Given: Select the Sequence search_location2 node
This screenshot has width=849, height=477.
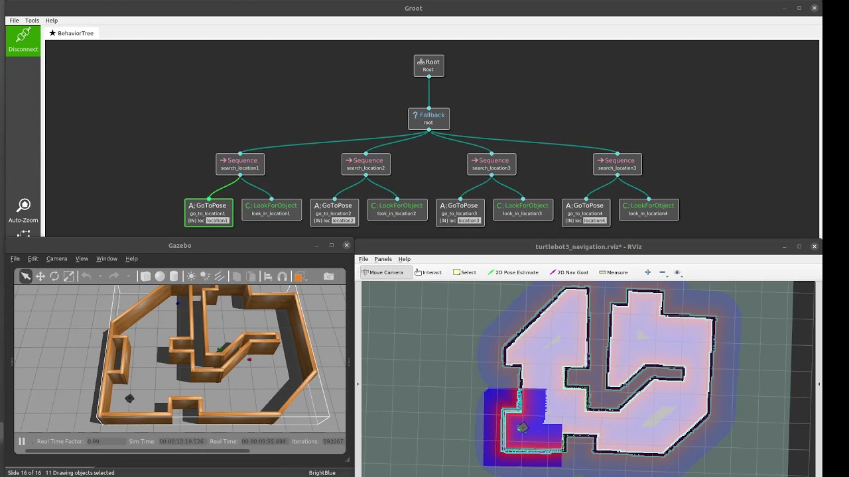Looking at the screenshot, I should coord(366,164).
